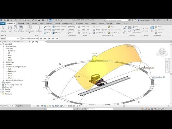This screenshot has height=129, width=172.
Task: Collapse the Elevations (Building Elevation) node
Action: [4, 67]
